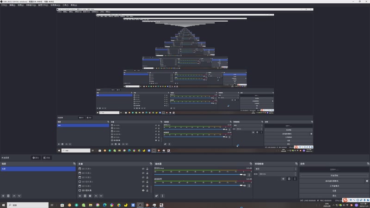Open the 停靠窗口 menu

(x=31, y=5)
